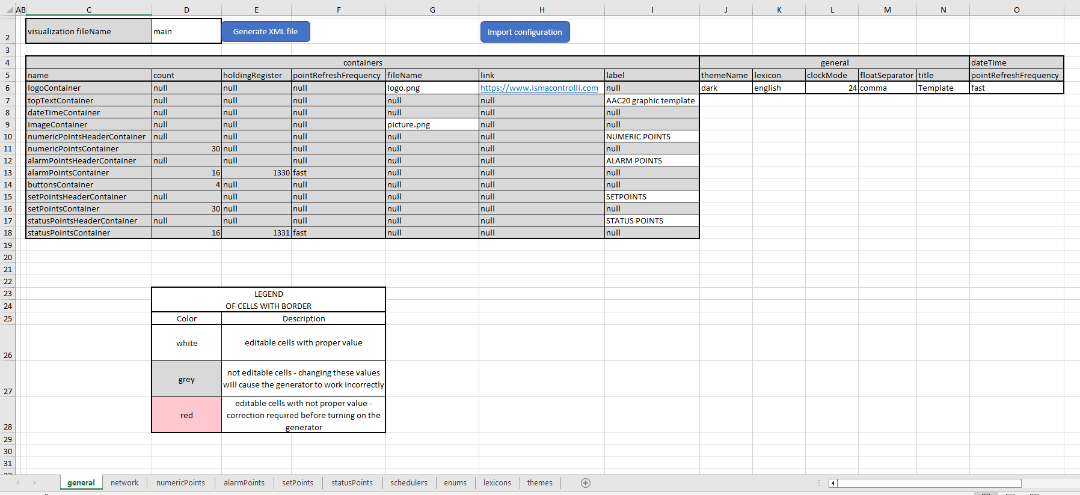The width and height of the screenshot is (1080, 495).
Task: Add a new sheet with plus icon
Action: point(586,483)
